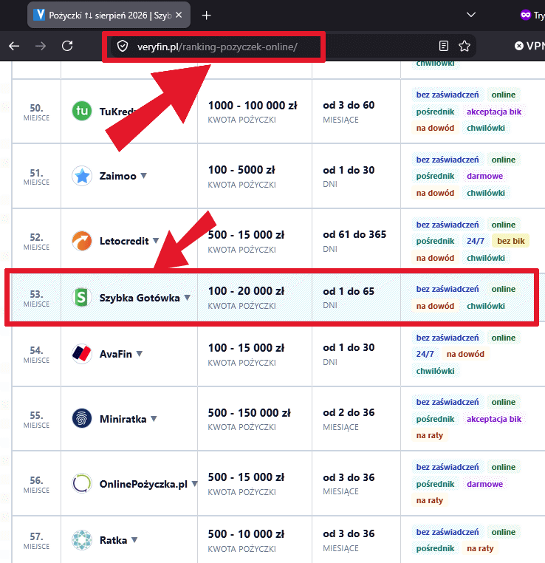Open reader mode icon in address bar
This screenshot has height=563, width=545.
444,46
